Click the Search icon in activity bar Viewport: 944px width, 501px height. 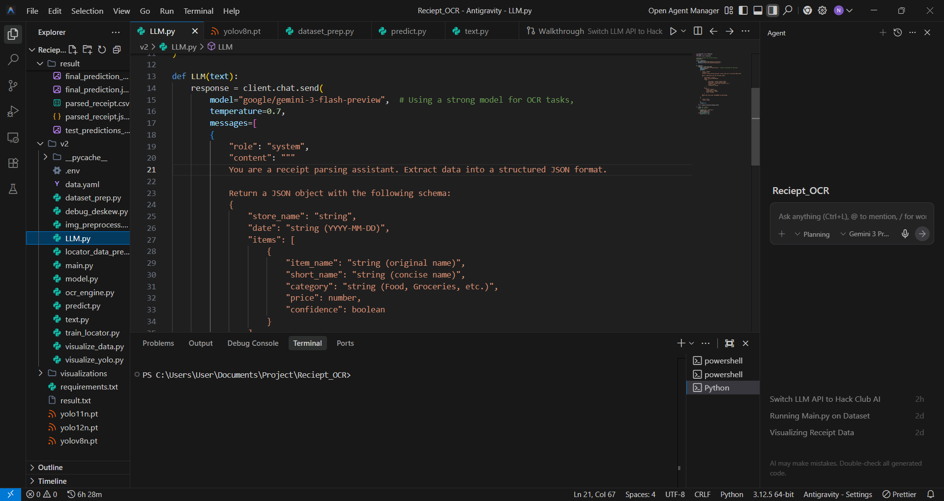[13, 60]
